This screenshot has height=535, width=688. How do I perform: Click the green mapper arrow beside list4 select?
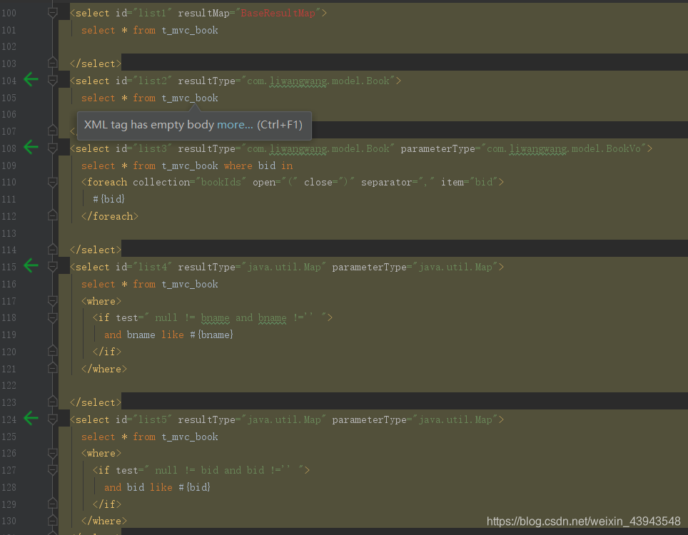31,266
